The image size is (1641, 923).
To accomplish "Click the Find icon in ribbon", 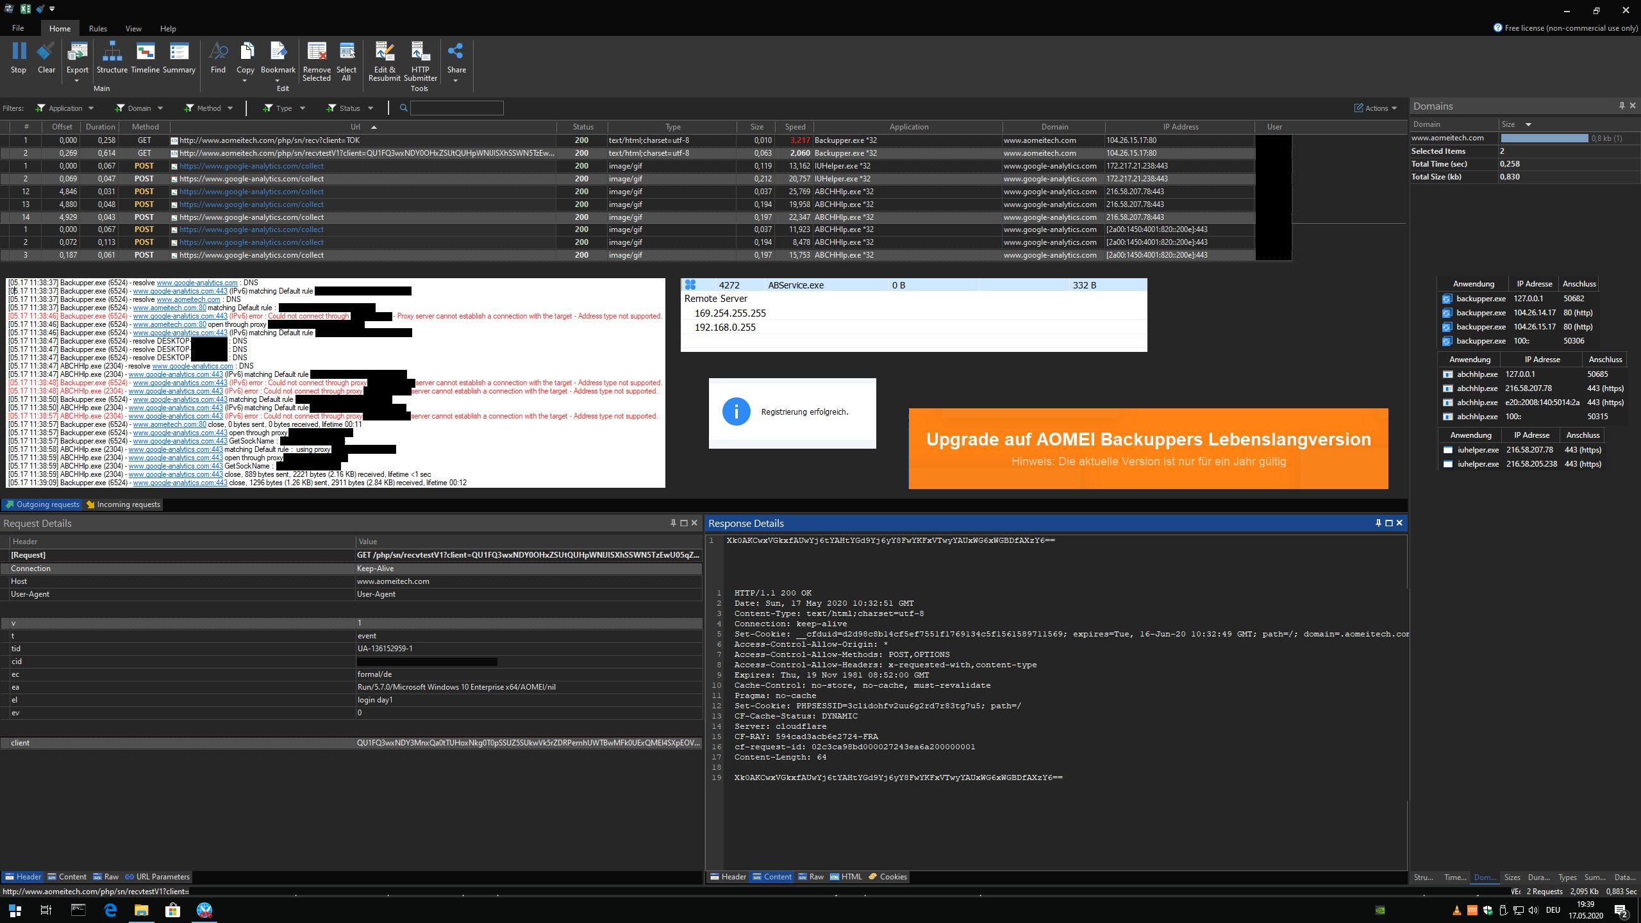I will point(218,58).
